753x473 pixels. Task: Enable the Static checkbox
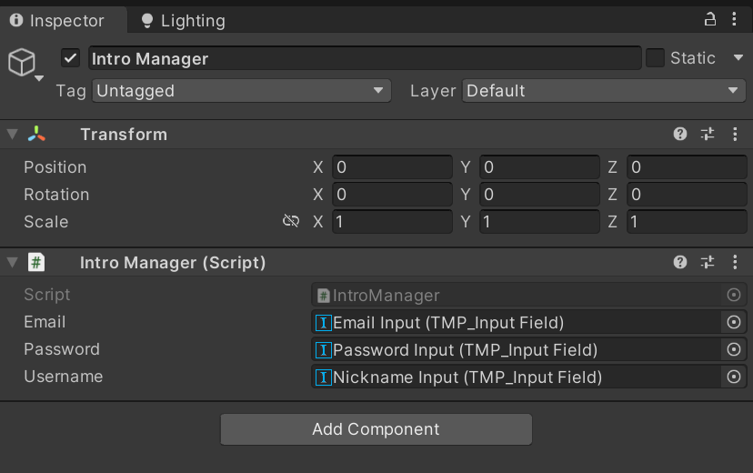point(655,57)
